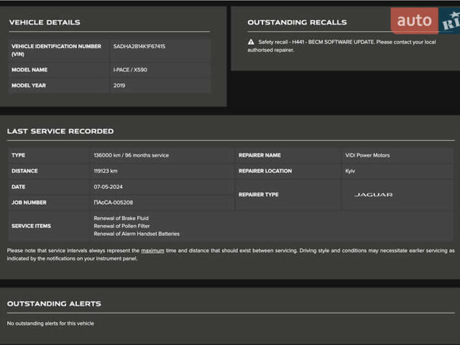Click the safety recall warning triangle icon
Screen dimensions: 460x345
click(x=251, y=42)
